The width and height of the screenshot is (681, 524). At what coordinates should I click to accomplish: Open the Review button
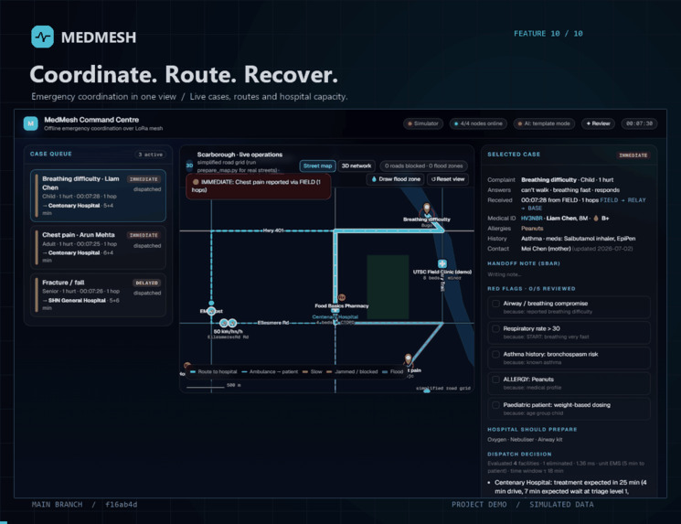(x=598, y=123)
